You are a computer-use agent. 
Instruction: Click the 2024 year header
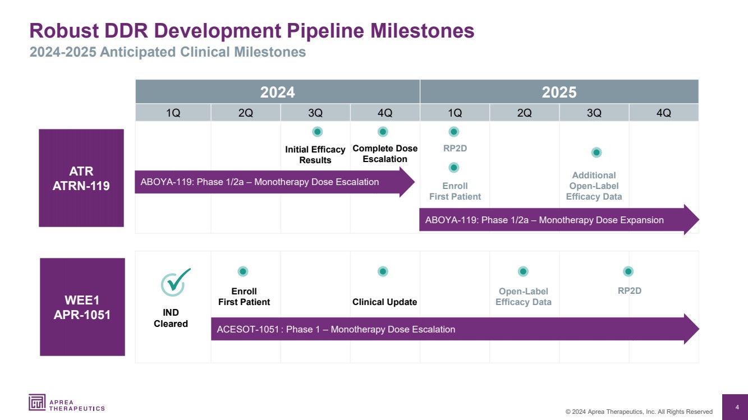[x=277, y=91]
